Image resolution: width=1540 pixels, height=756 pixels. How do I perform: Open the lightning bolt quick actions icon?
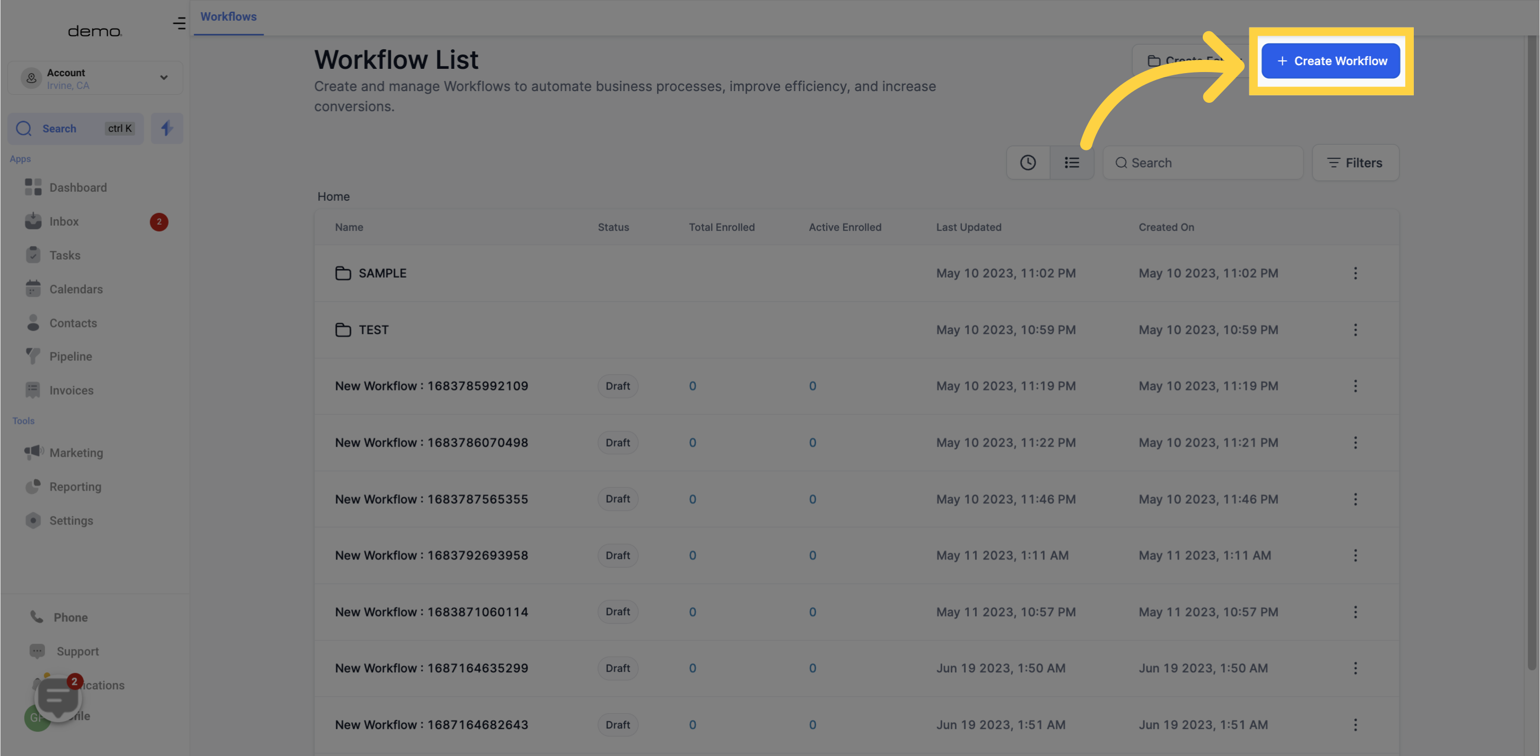tap(167, 128)
